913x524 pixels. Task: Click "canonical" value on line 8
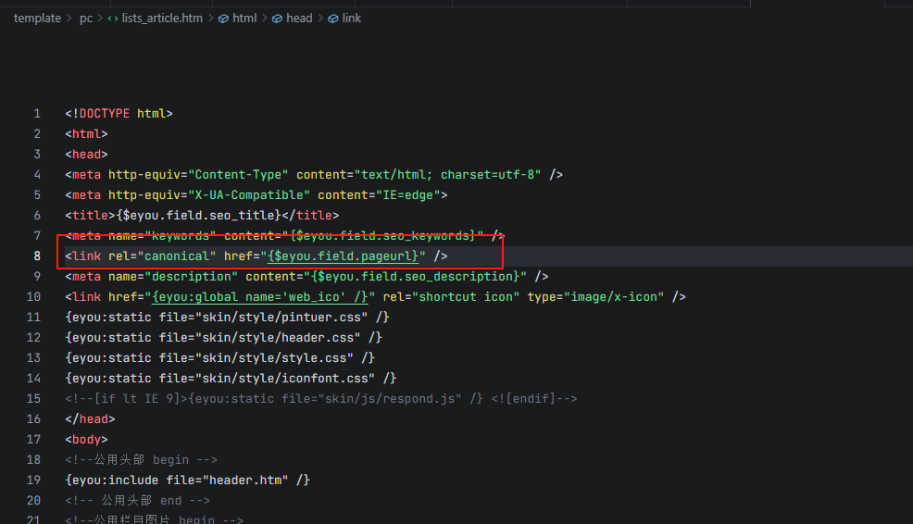(x=177, y=256)
